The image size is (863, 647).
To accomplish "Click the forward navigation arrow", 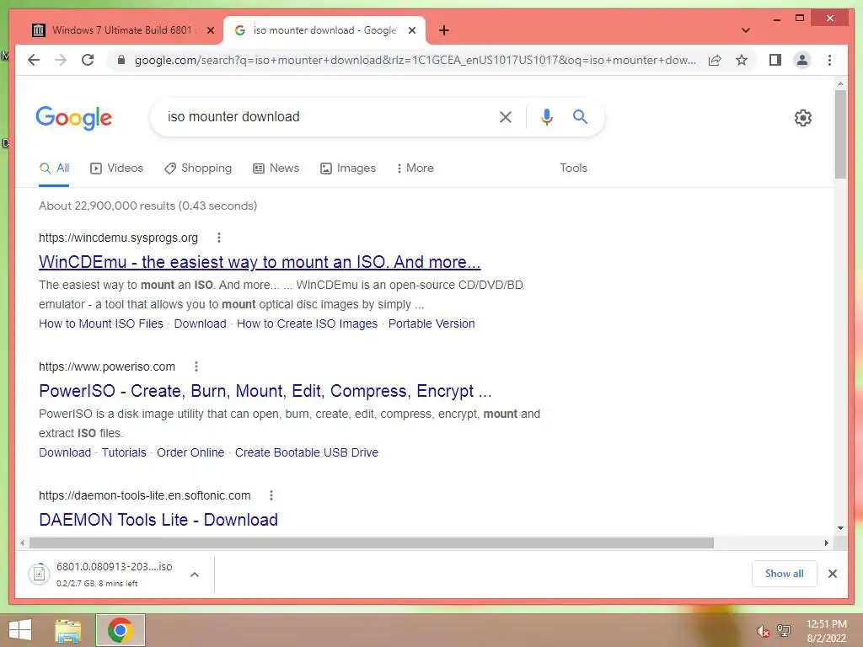I will pyautogui.click(x=61, y=60).
